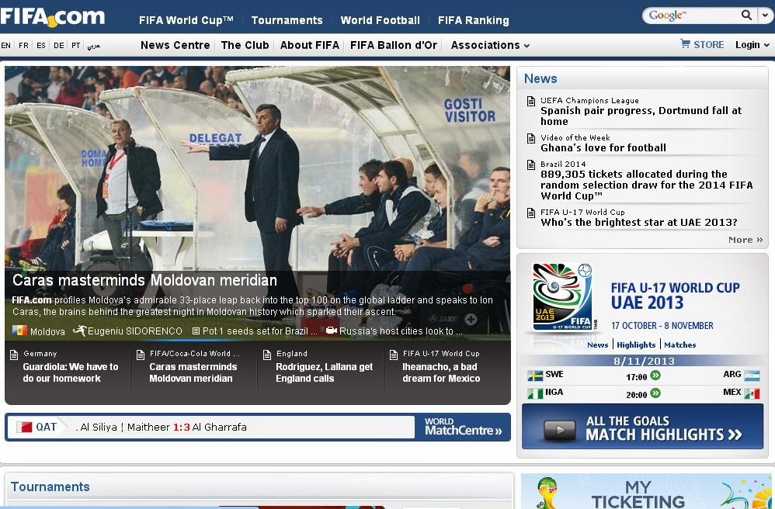Select Iheanacho, a bad dream for Mexico
Viewport: 775px width, 509px height.
(441, 372)
